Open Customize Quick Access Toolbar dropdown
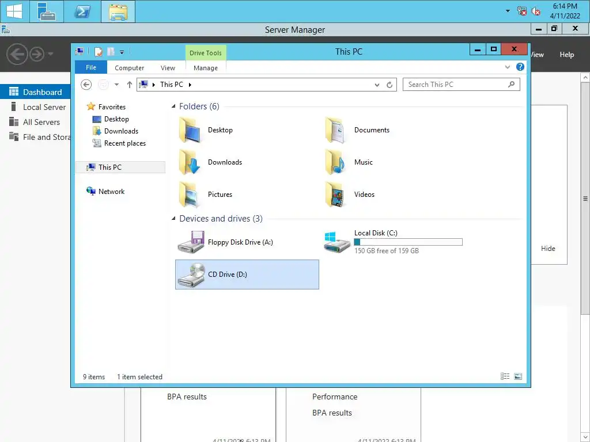The width and height of the screenshot is (590, 442). pyautogui.click(x=122, y=52)
